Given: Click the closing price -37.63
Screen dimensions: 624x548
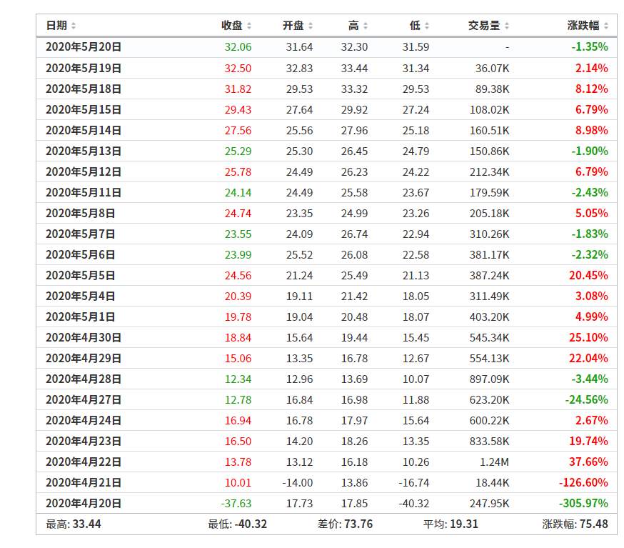Looking at the screenshot, I should (236, 504).
